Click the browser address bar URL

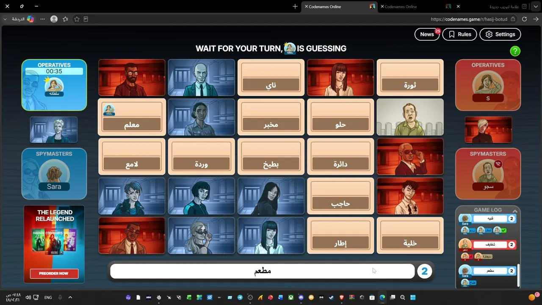pos(469,19)
